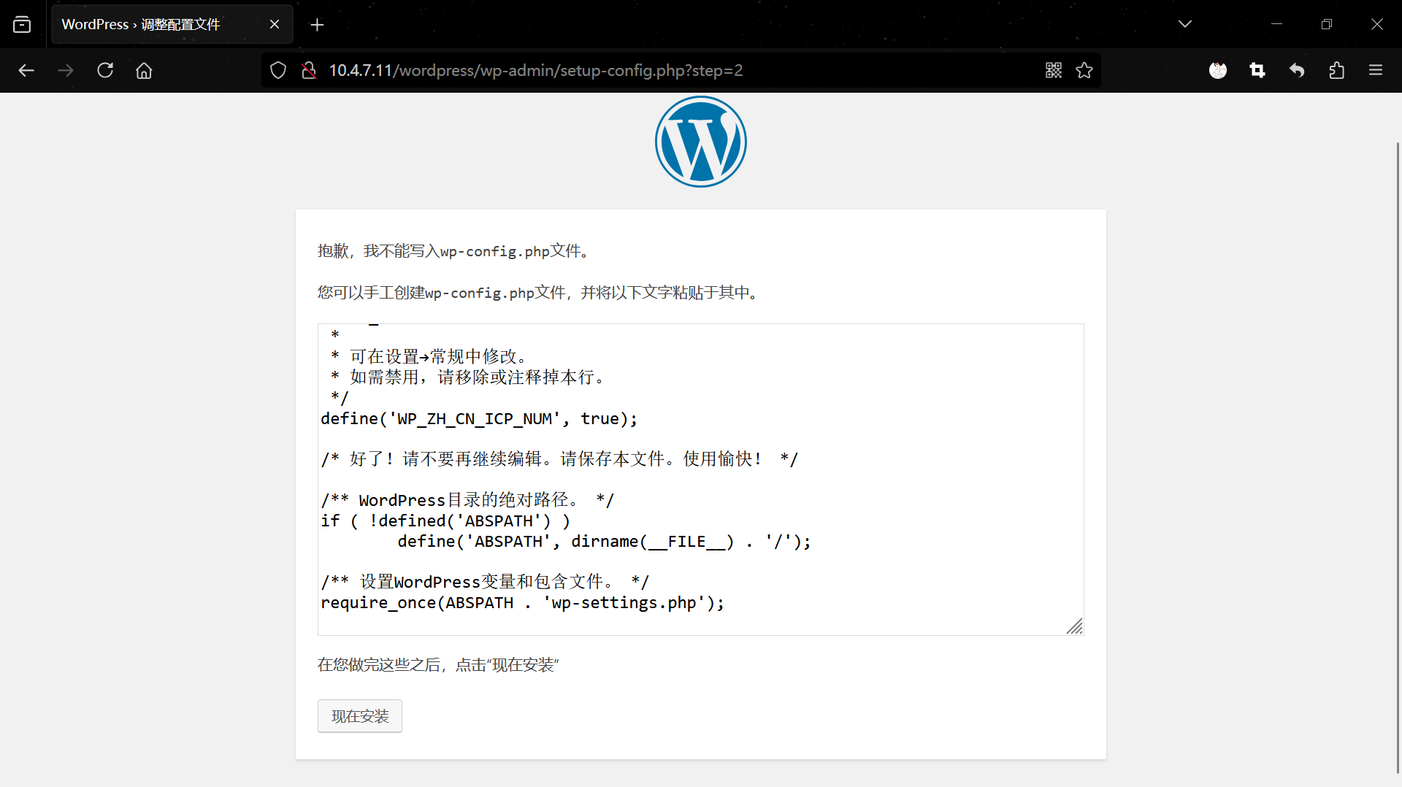Open the extensions puzzle icon
1402x787 pixels.
(x=1336, y=70)
